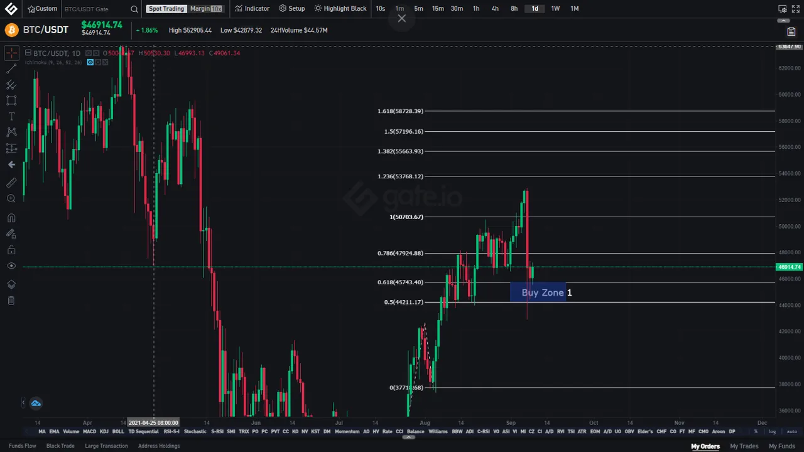The width and height of the screenshot is (804, 452).
Task: Add the Momentum indicator
Action: click(347, 431)
